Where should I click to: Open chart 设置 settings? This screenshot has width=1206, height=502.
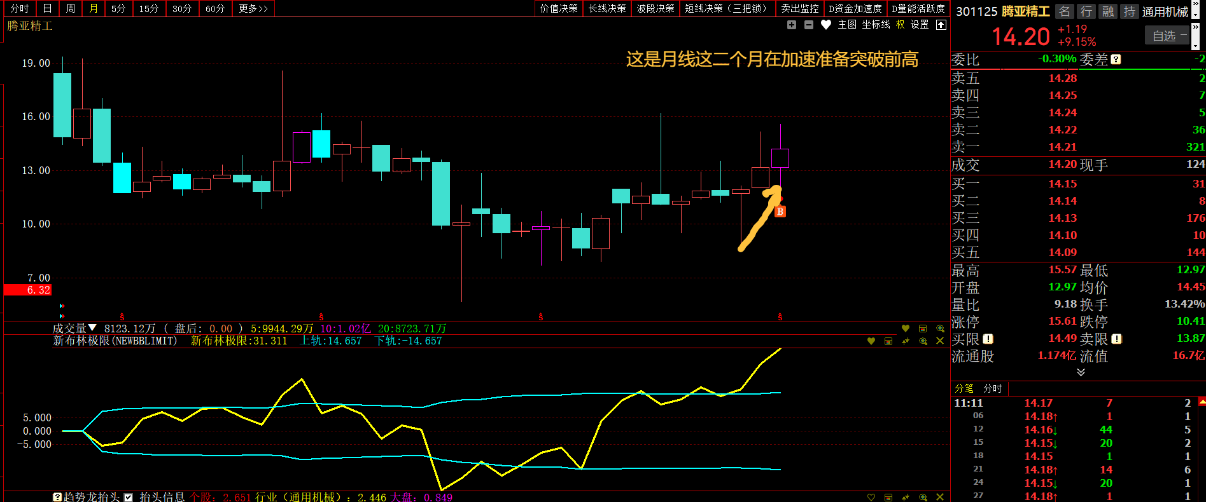point(920,25)
